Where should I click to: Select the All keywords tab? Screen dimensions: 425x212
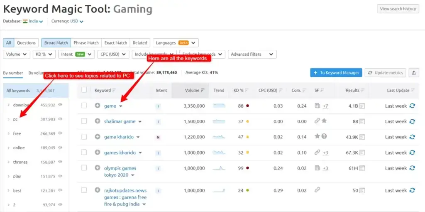(8, 43)
